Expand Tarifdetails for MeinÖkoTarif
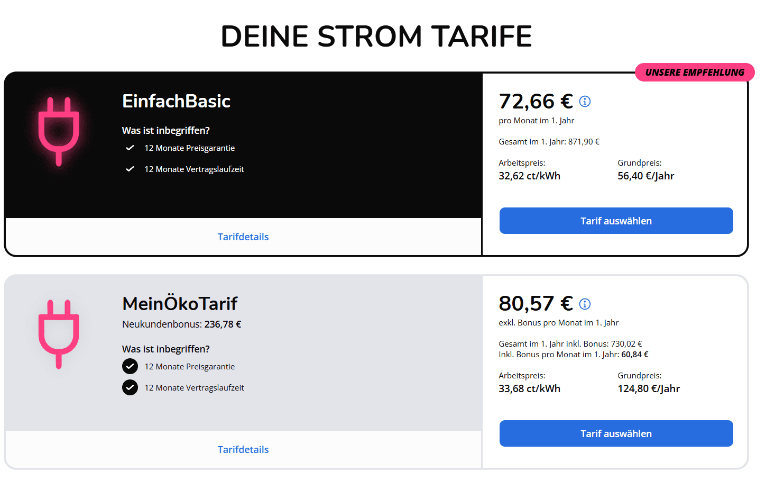The height and width of the screenshot is (480, 784). tap(243, 450)
